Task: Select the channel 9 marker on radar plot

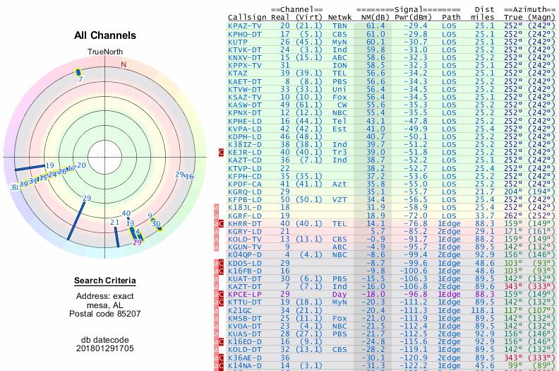Action: pos(150,216)
